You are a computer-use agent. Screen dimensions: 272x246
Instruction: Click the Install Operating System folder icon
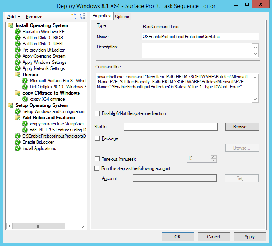click(x=10, y=25)
